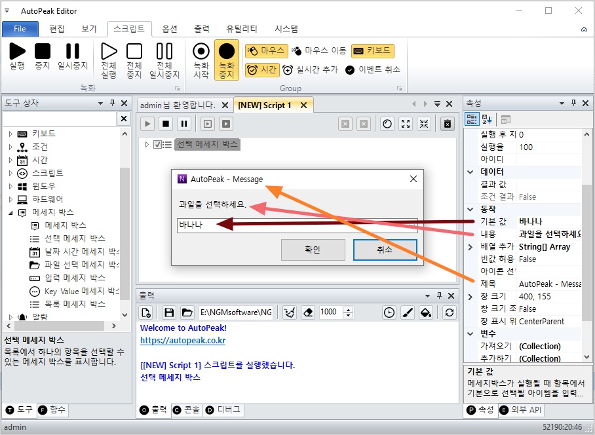595x435 pixels.
Task: Pin the 출력 panel
Action: 440,295
